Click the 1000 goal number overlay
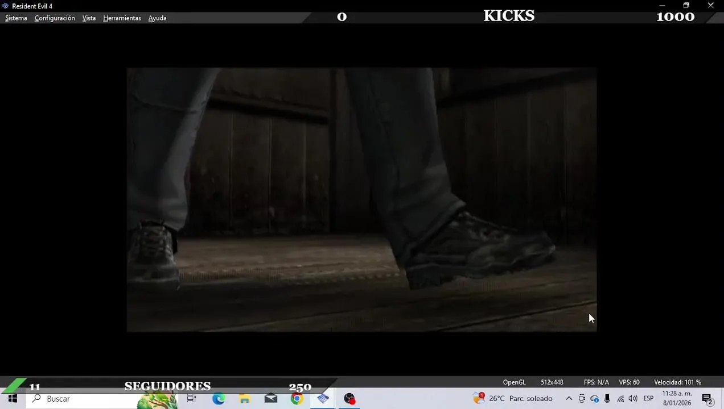Viewport: 724px width, 409px height. (675, 16)
